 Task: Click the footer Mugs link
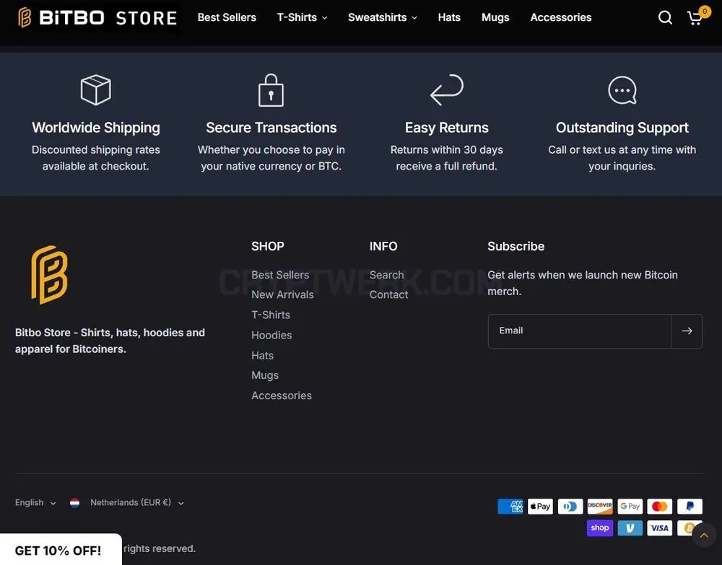coord(265,375)
